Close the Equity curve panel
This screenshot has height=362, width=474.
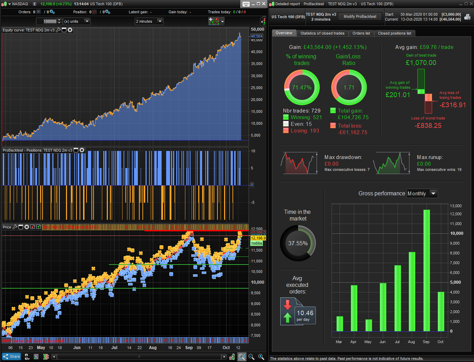[70, 30]
